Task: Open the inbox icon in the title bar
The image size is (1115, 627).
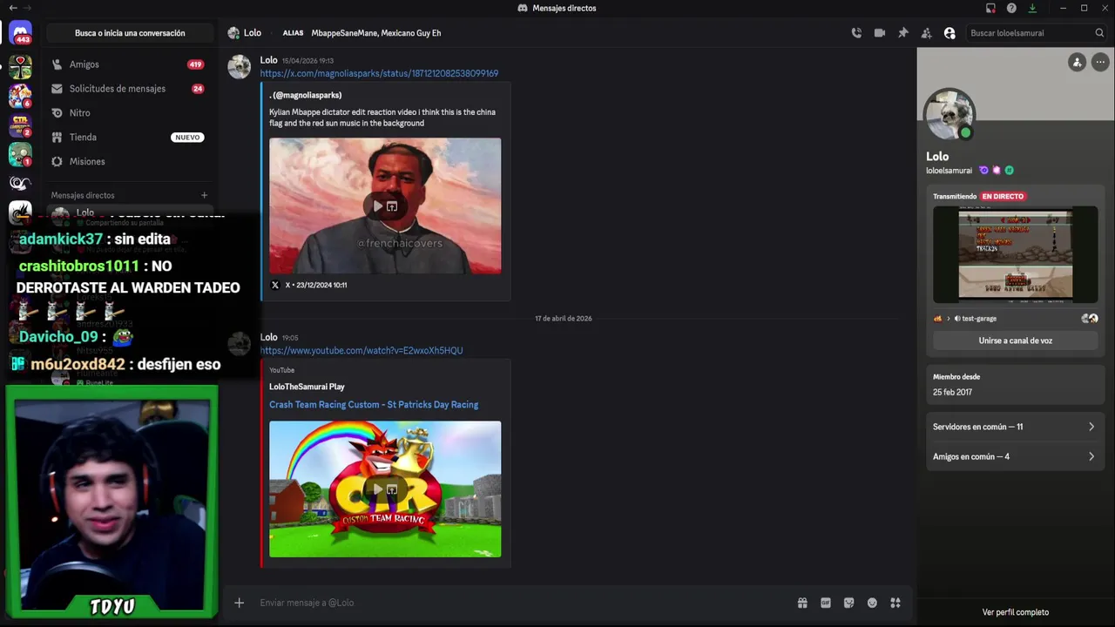Action: click(x=990, y=8)
